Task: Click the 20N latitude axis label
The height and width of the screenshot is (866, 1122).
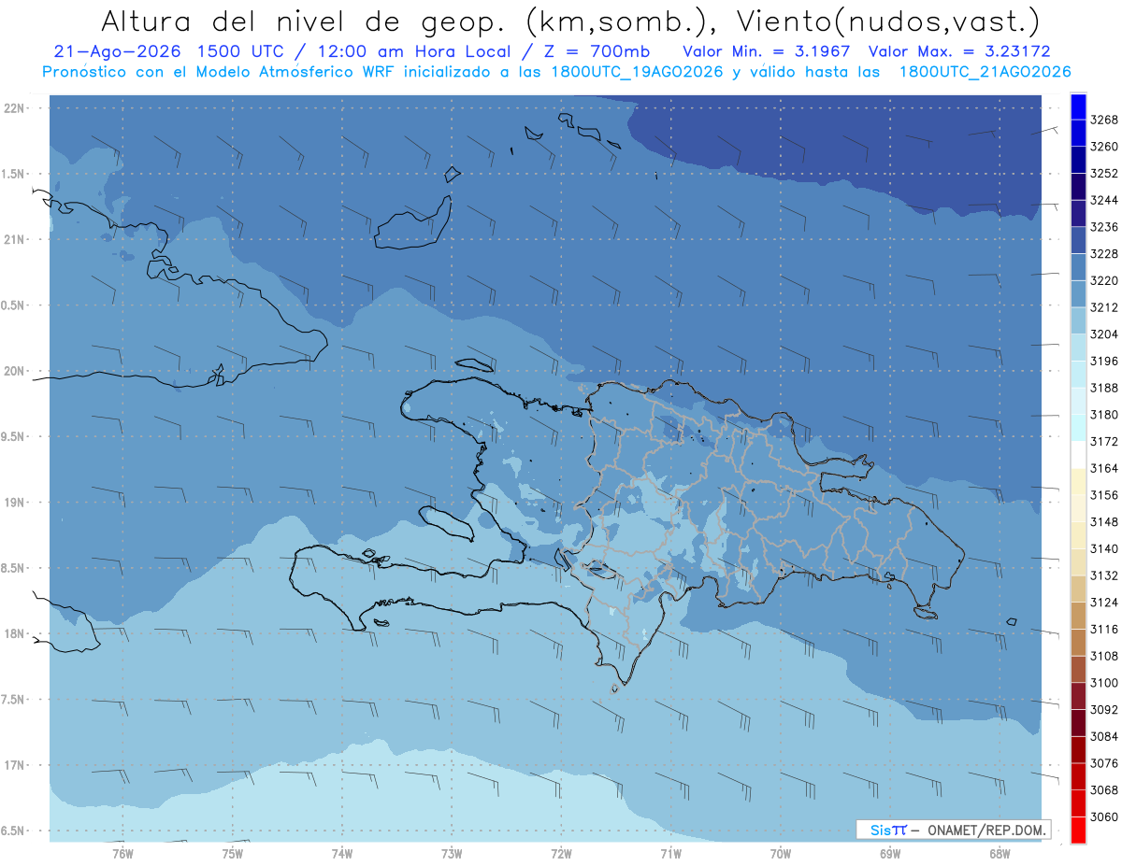Action: (x=14, y=371)
